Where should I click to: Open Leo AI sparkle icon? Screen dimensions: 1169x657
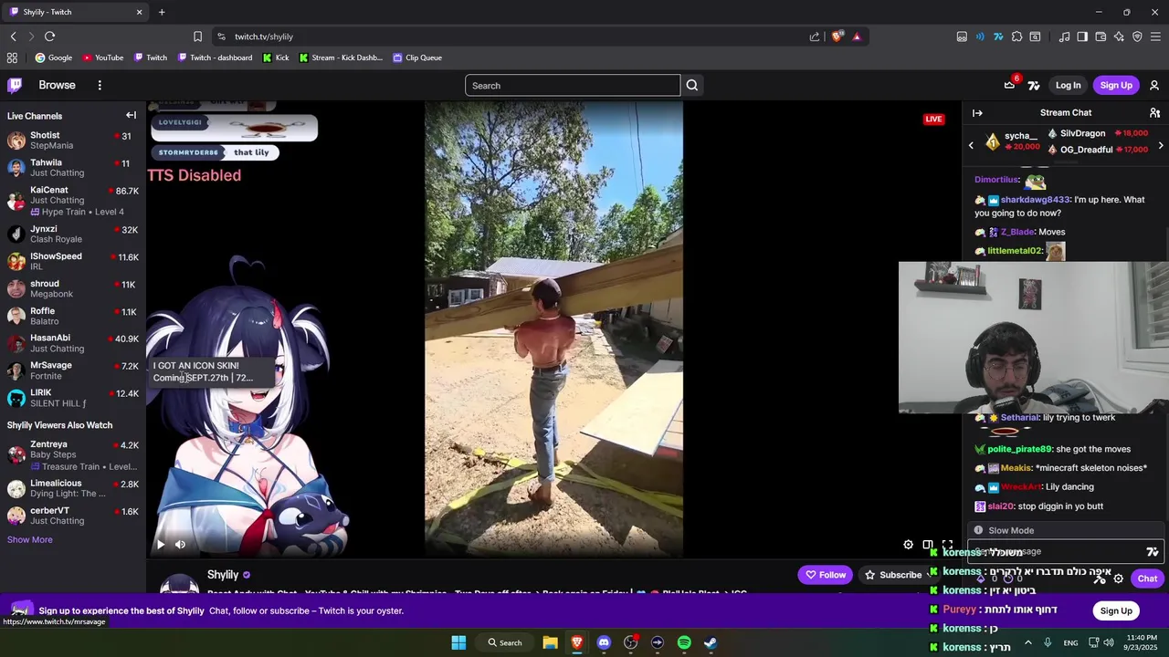click(1119, 36)
